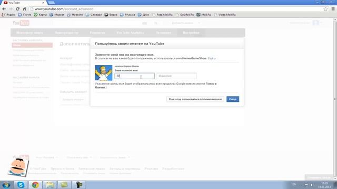
Task: Close the YouTube browser tab
Action: pyautogui.click(x=43, y=3)
